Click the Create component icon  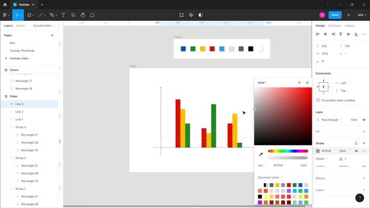(191, 15)
